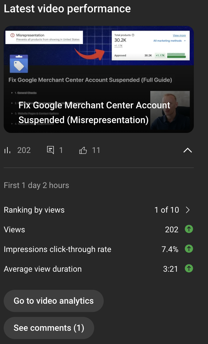Collapse the performance card with the up chevron
The image size is (208, 344).
pos(187,150)
